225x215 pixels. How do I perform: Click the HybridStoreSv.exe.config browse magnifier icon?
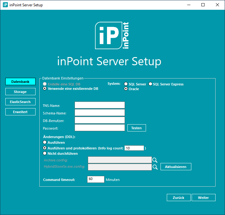click(x=155, y=167)
